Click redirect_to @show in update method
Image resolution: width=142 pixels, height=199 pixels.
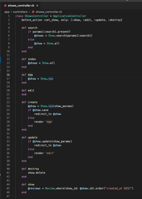48,145
